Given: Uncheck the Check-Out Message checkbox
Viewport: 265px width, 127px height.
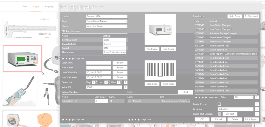Looking at the screenshot, I should pyautogui.click(x=219, y=114).
